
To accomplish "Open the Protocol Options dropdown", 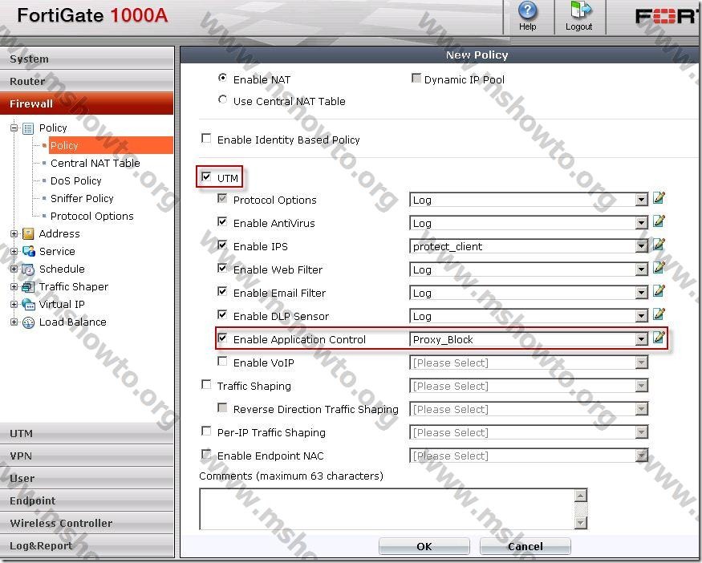I will coord(529,200).
